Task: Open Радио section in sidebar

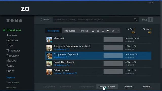Action: pos(10,66)
